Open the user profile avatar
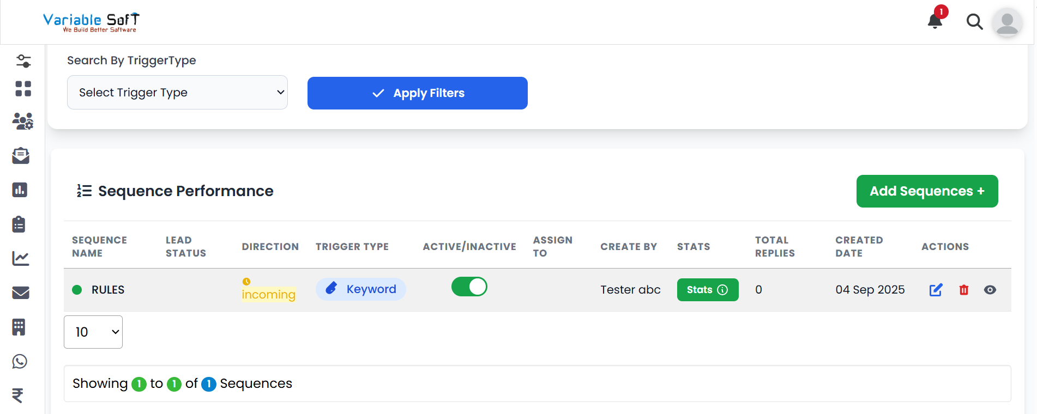 [x=1006, y=23]
